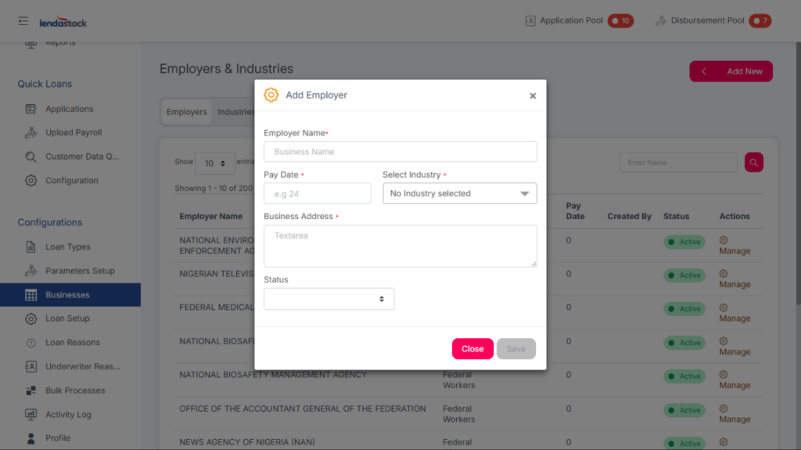Click the Employer Name input field
The image size is (801, 450).
click(400, 152)
